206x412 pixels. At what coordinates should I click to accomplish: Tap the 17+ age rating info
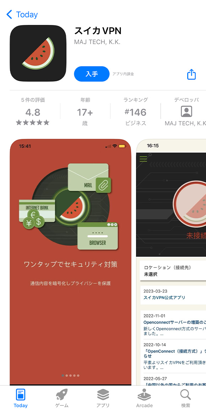coord(85,112)
